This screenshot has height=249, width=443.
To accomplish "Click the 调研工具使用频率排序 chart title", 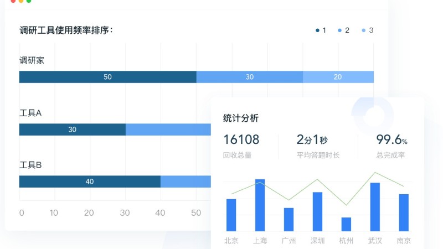I will pyautogui.click(x=66, y=30).
